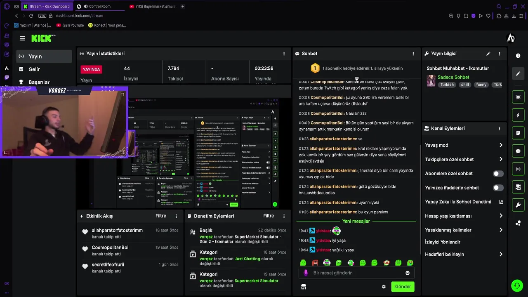Switch to Supermarket simulator YouTube tab
This screenshot has height=297, width=528.
[152, 6]
